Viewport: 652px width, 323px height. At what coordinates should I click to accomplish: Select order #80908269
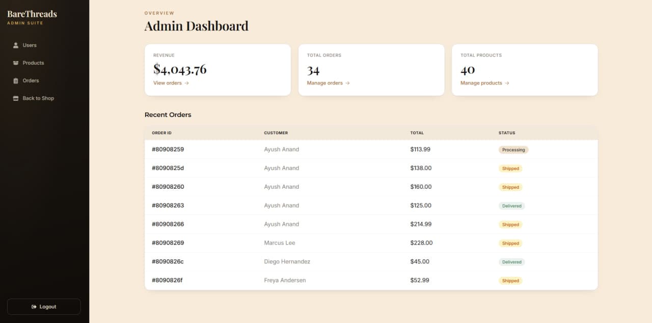168,243
